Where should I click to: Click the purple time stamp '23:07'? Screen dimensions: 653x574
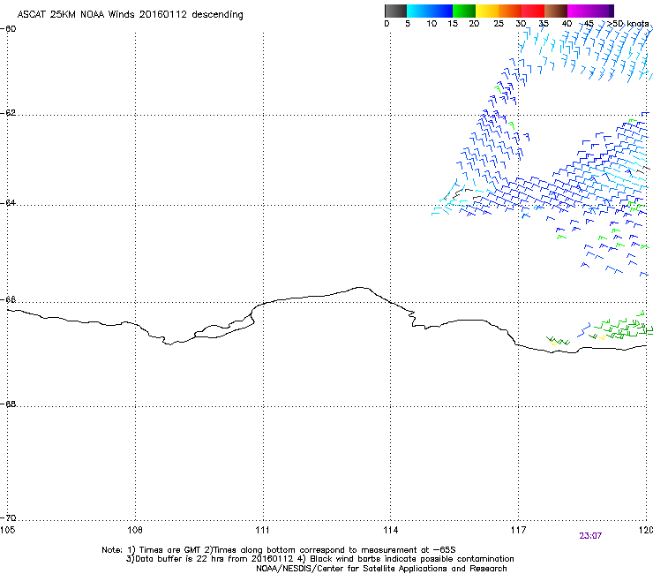590,536
